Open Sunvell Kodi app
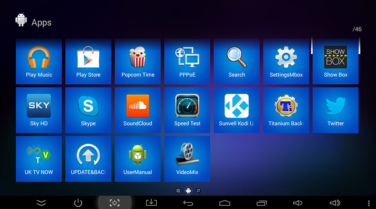The height and width of the screenshot is (209, 376). pyautogui.click(x=237, y=110)
